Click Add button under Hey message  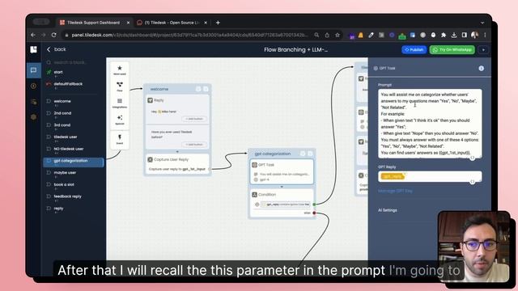click(x=194, y=119)
